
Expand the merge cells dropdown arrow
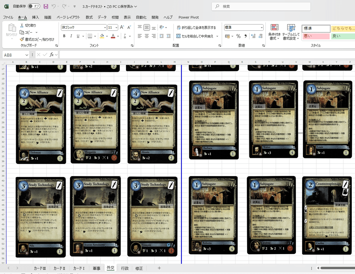click(x=217, y=36)
